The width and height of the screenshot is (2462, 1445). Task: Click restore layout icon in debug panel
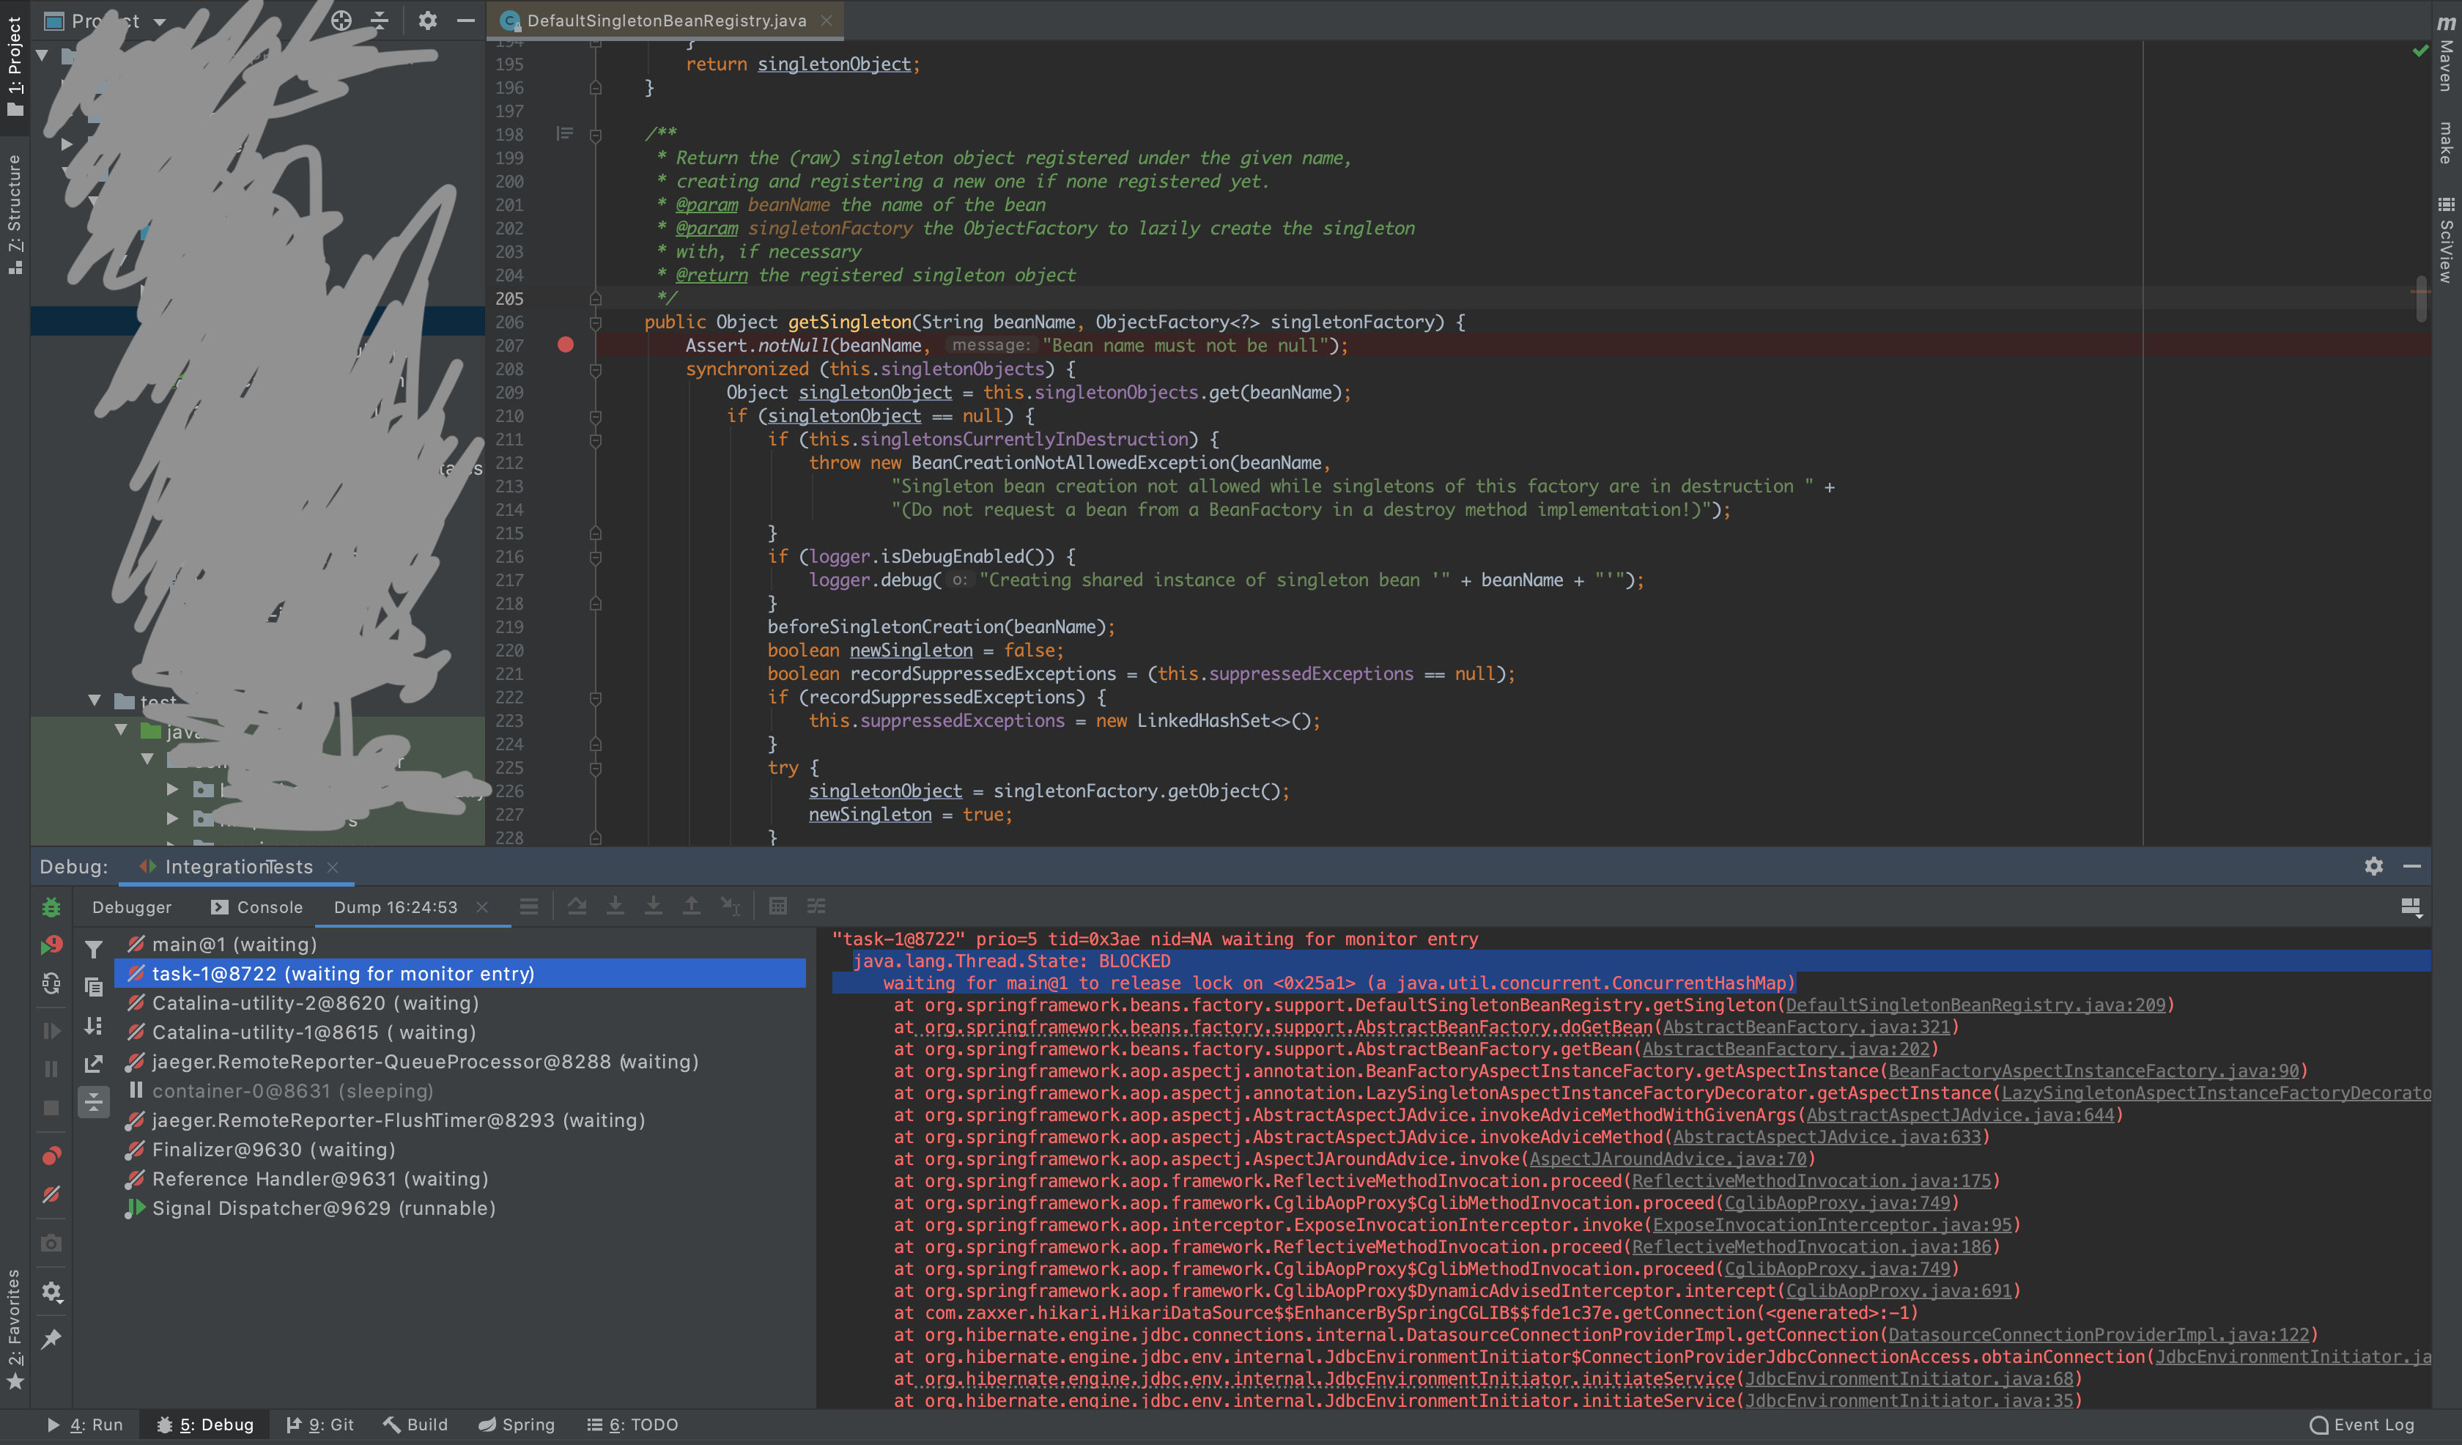[x=2411, y=908]
